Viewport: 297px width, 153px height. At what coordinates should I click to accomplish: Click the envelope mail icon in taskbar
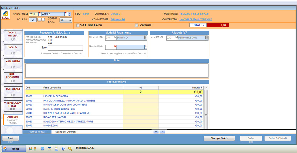[56, 148]
